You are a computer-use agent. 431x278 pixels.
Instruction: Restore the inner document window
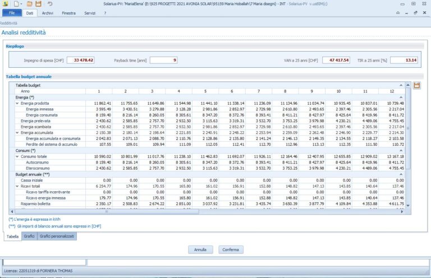(x=415, y=13)
